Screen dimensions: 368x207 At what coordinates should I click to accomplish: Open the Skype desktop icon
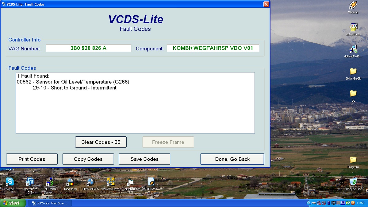[10, 182]
